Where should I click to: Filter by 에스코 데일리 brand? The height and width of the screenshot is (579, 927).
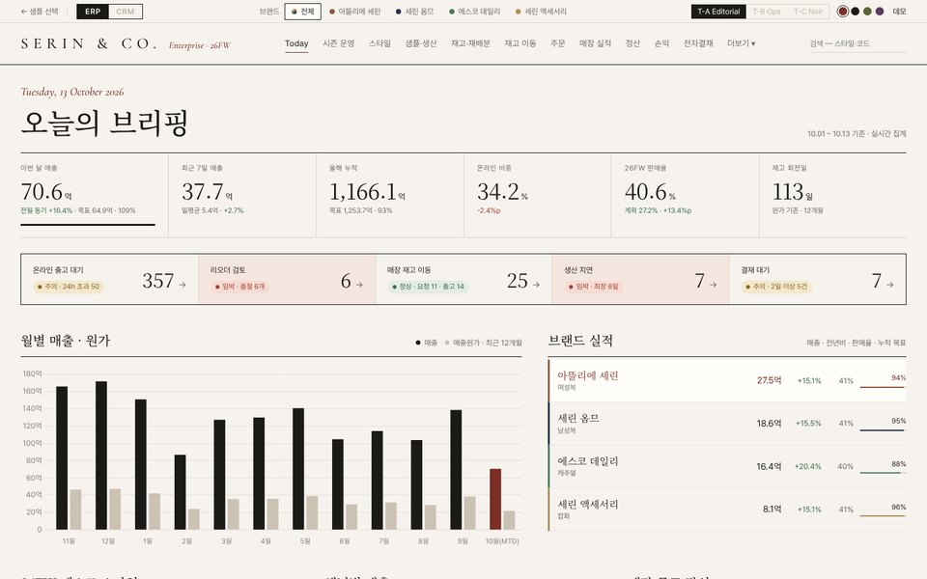tap(475, 12)
